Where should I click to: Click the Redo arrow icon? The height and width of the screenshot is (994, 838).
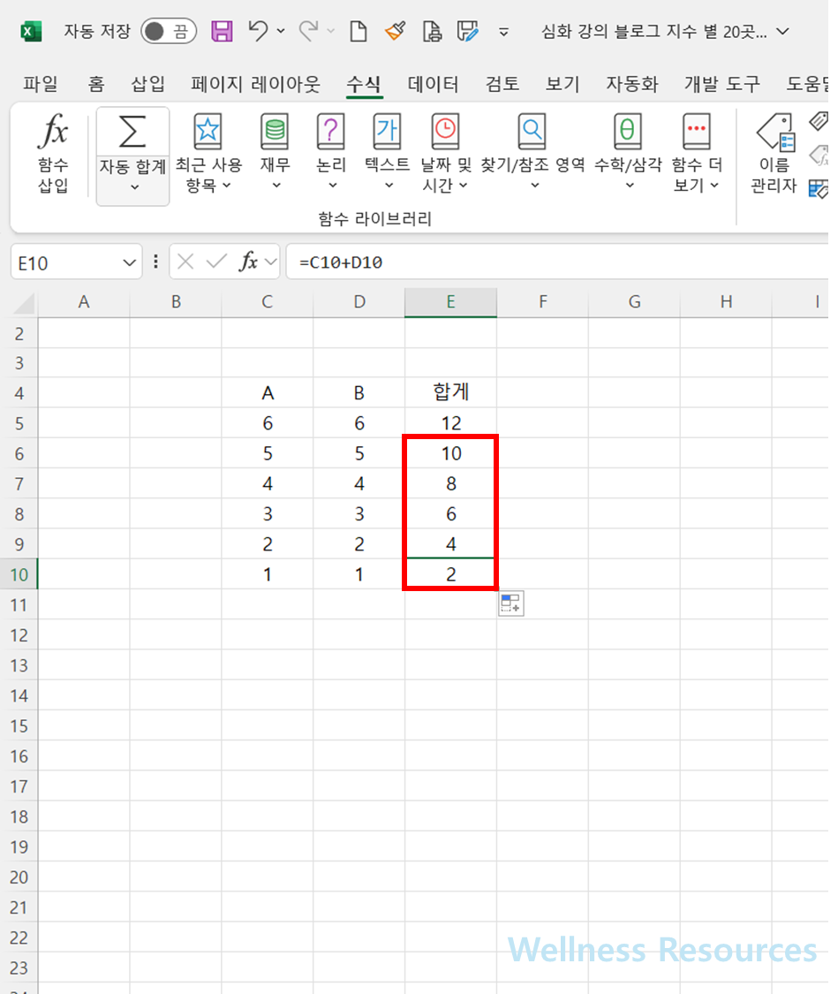(x=308, y=30)
